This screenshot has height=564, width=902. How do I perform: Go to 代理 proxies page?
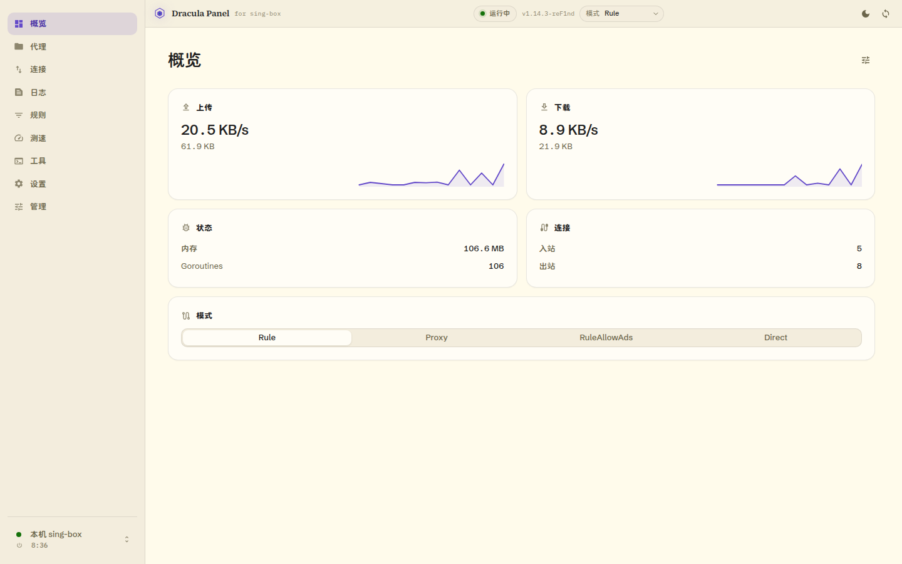tap(72, 46)
